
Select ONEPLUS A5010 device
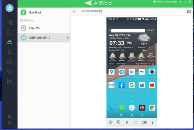point(39,37)
